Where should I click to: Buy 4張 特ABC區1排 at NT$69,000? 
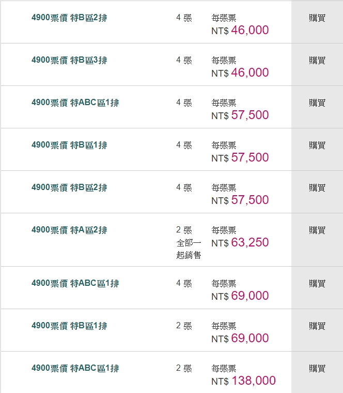[x=317, y=284]
